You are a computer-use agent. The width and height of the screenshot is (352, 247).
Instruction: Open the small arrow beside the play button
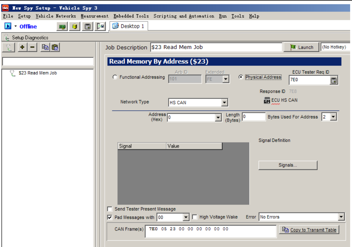click(15, 26)
